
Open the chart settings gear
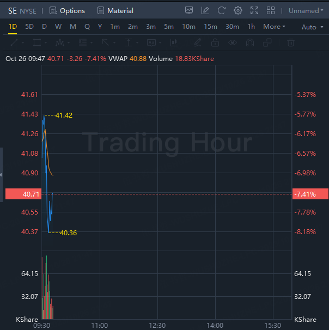click(238, 10)
